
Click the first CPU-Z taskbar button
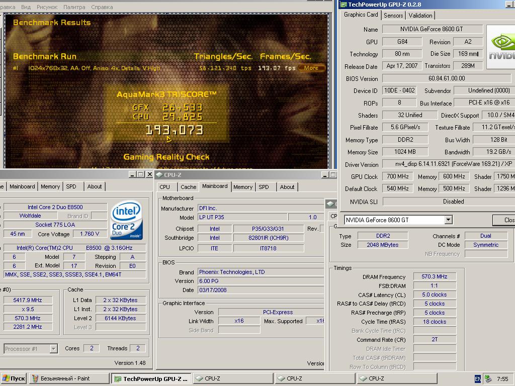(x=233, y=378)
